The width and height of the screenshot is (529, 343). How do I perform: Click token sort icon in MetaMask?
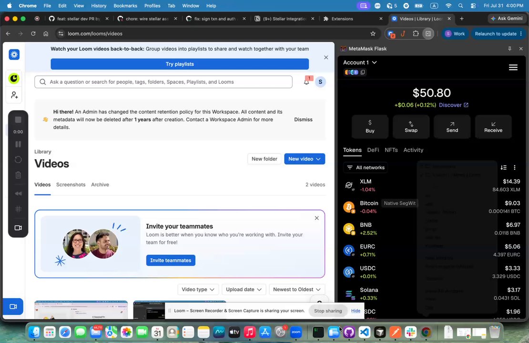[x=503, y=168]
